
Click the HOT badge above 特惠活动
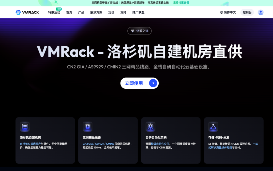(59, 9)
